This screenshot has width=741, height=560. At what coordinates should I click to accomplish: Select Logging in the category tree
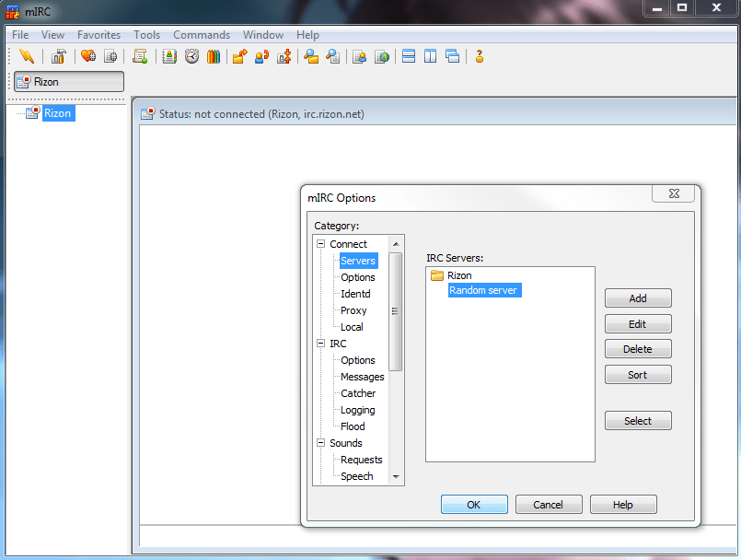(x=358, y=410)
